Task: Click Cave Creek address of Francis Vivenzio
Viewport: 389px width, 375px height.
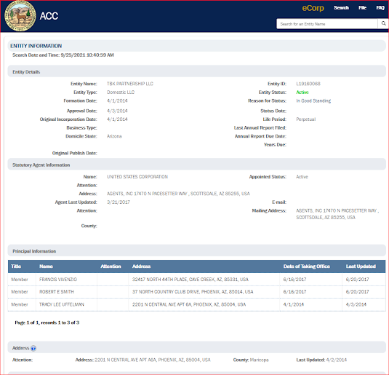Action: click(x=191, y=280)
